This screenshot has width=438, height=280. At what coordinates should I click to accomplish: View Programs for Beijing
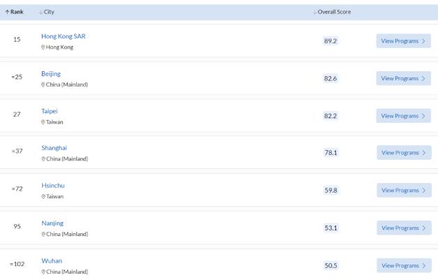[403, 78]
